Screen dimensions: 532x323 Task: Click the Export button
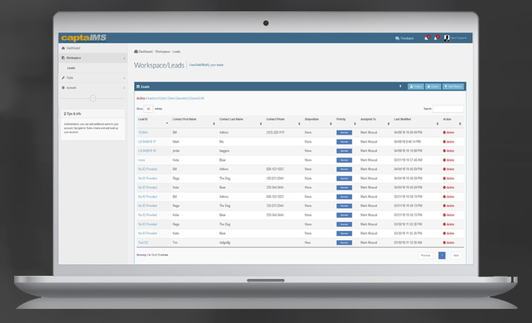434,86
